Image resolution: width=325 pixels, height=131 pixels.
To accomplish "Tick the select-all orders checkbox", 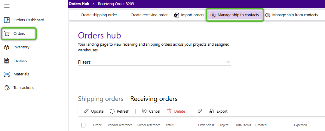I will click(83, 125).
